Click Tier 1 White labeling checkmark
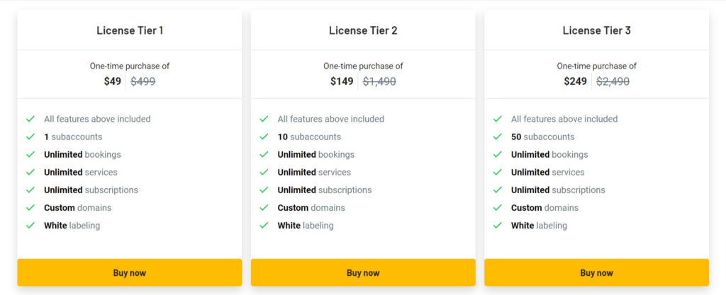This screenshot has width=726, height=295. click(30, 225)
